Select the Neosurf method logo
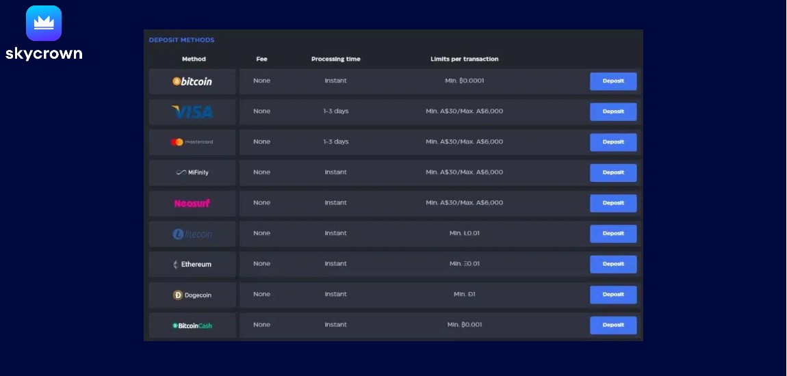This screenshot has height=376, width=787. click(x=192, y=203)
